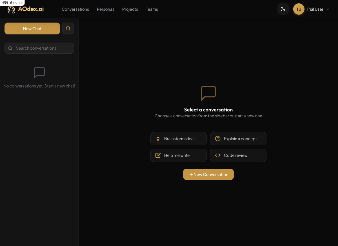
Task: Expand the user menu via the chevron arrow
Action: 328,9
